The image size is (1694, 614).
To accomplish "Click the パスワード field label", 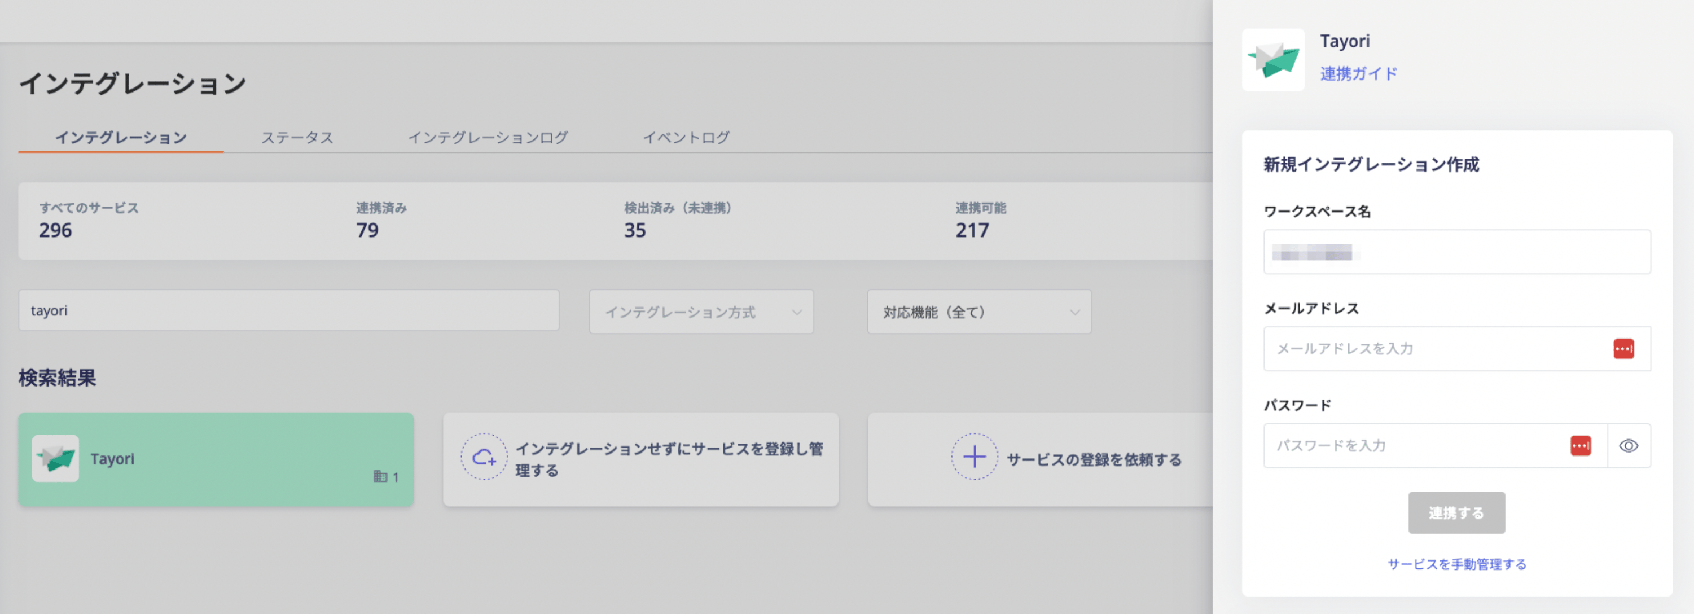I will (x=1297, y=405).
